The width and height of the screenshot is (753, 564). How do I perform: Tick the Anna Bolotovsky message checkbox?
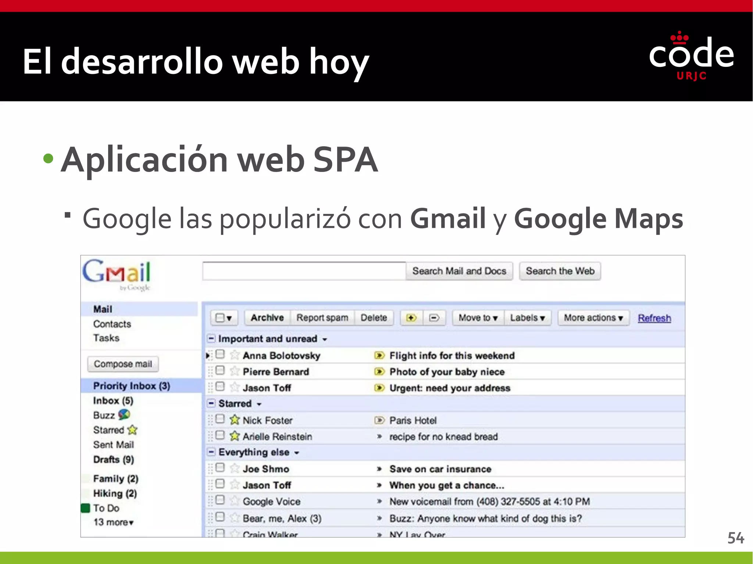(x=220, y=354)
